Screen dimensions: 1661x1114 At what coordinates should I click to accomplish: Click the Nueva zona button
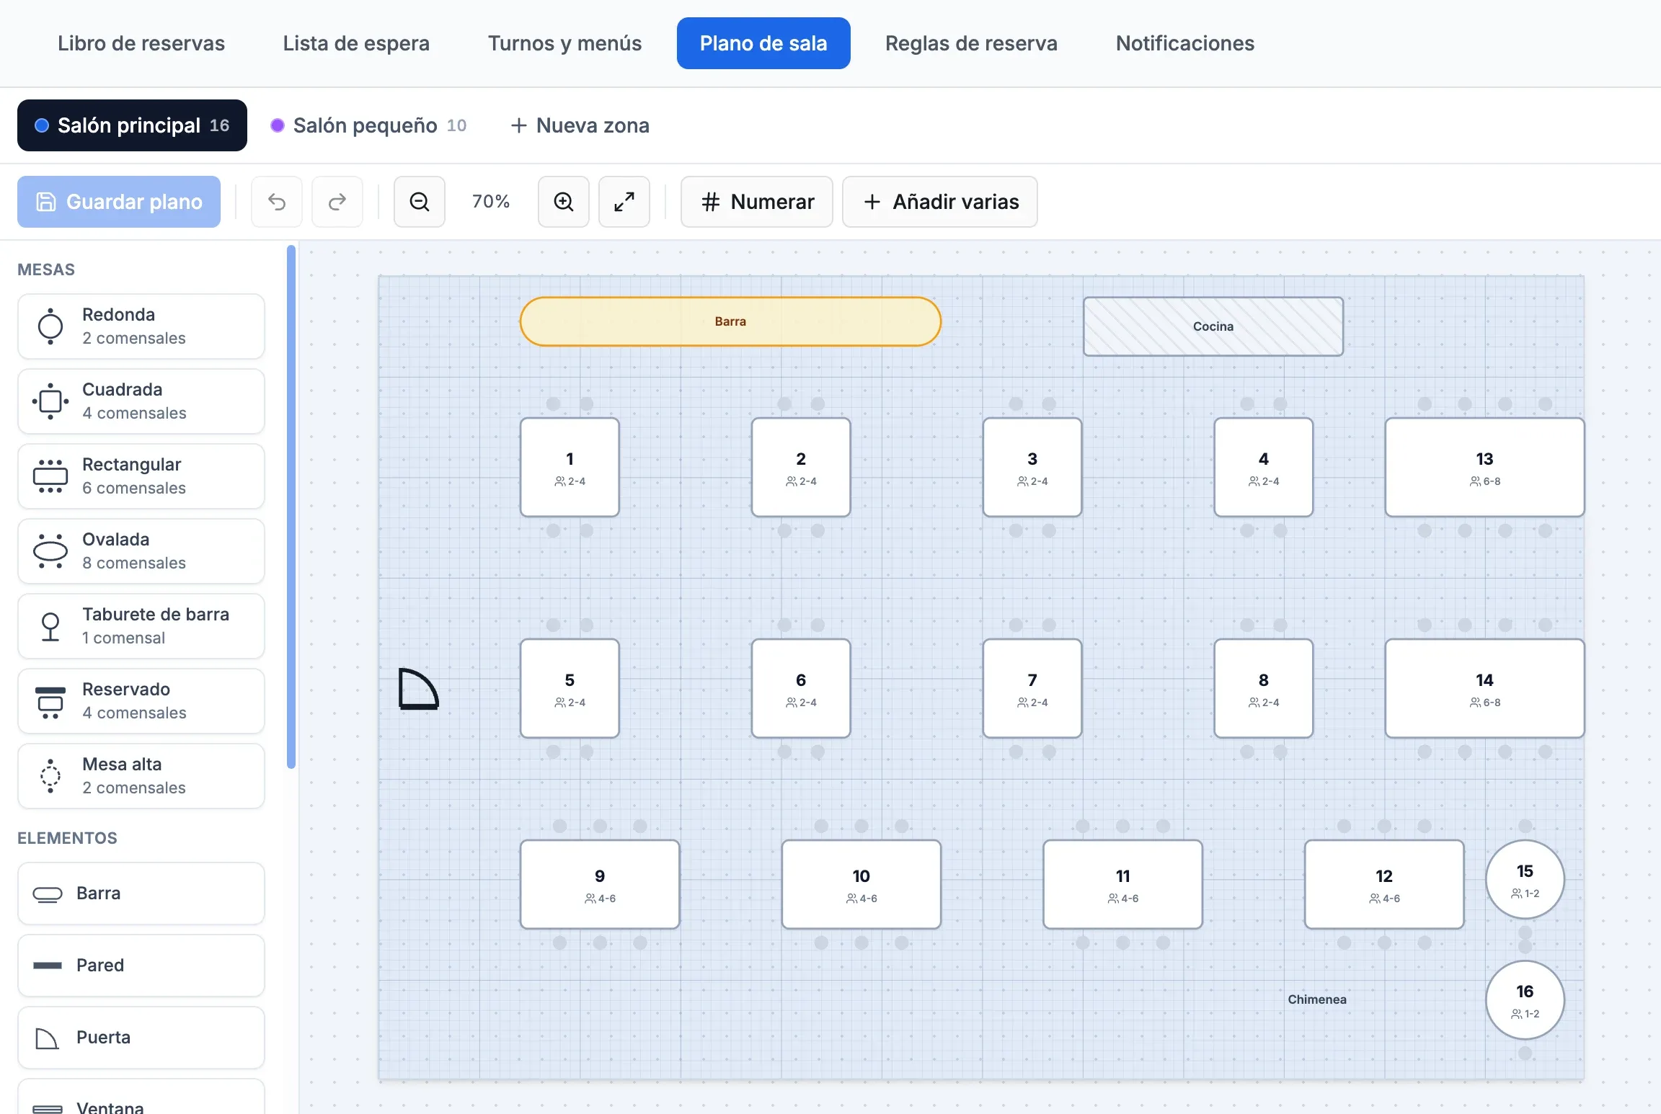(x=580, y=125)
